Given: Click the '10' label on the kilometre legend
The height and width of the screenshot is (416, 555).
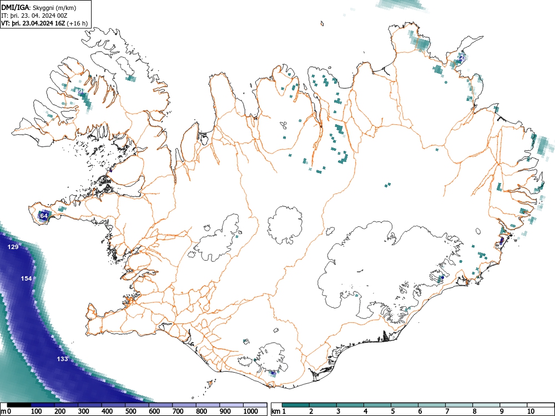Looking at the screenshot, I should 531,412.
